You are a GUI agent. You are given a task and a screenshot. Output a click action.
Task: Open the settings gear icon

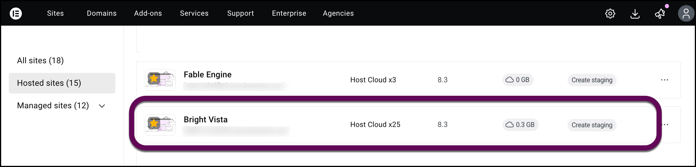click(x=610, y=13)
